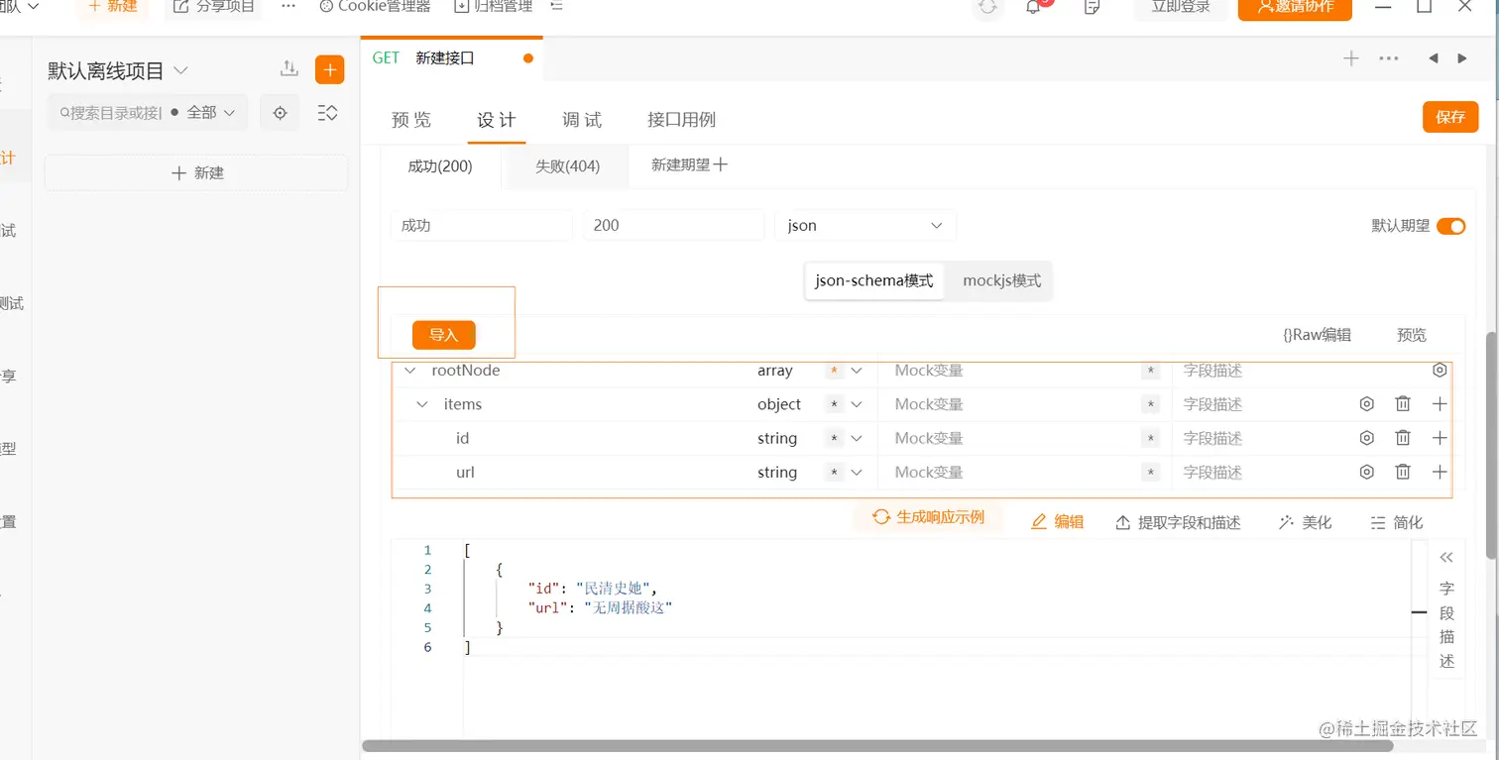Screen dimensions: 1499x760
Task: Open the notification bell
Action: pyautogui.click(x=1034, y=7)
